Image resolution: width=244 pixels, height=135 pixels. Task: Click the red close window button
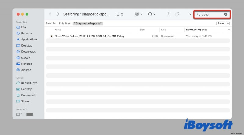tap(18, 14)
